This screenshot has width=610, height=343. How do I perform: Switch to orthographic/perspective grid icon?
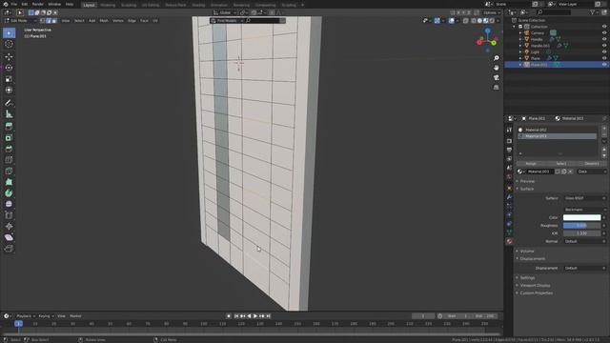(x=496, y=87)
